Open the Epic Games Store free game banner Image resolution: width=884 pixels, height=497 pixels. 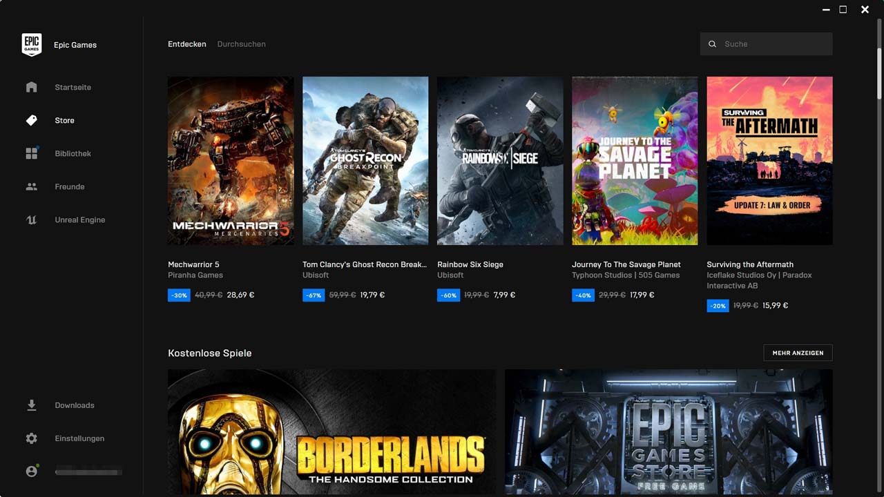pos(669,432)
